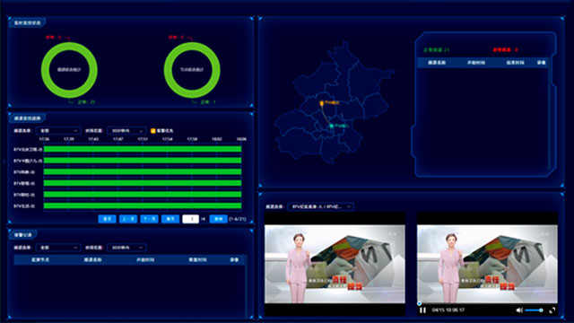Viewport: 574px width, 323px height.
Task: Click the left video preview thumbnail
Action: tap(335, 264)
